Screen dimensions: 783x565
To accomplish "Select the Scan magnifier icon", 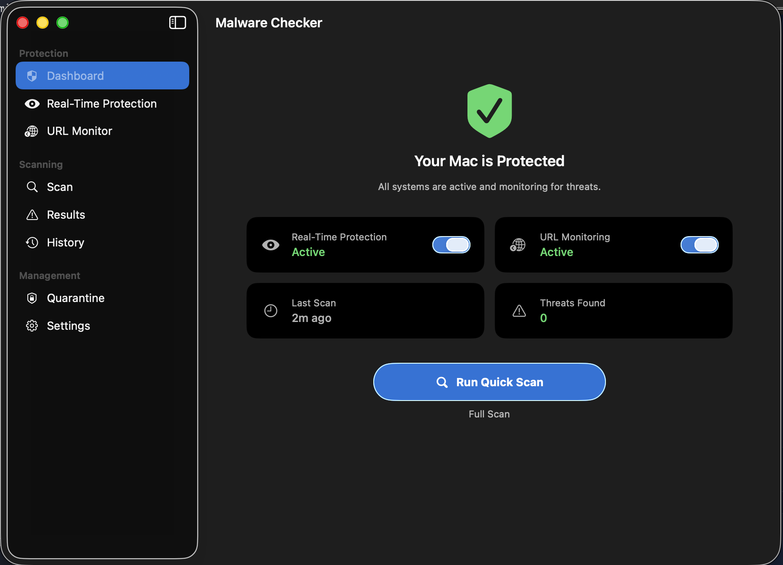I will (32, 187).
